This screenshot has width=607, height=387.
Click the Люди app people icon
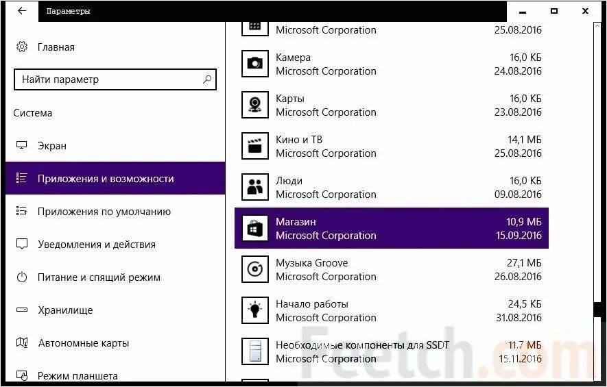tap(254, 187)
